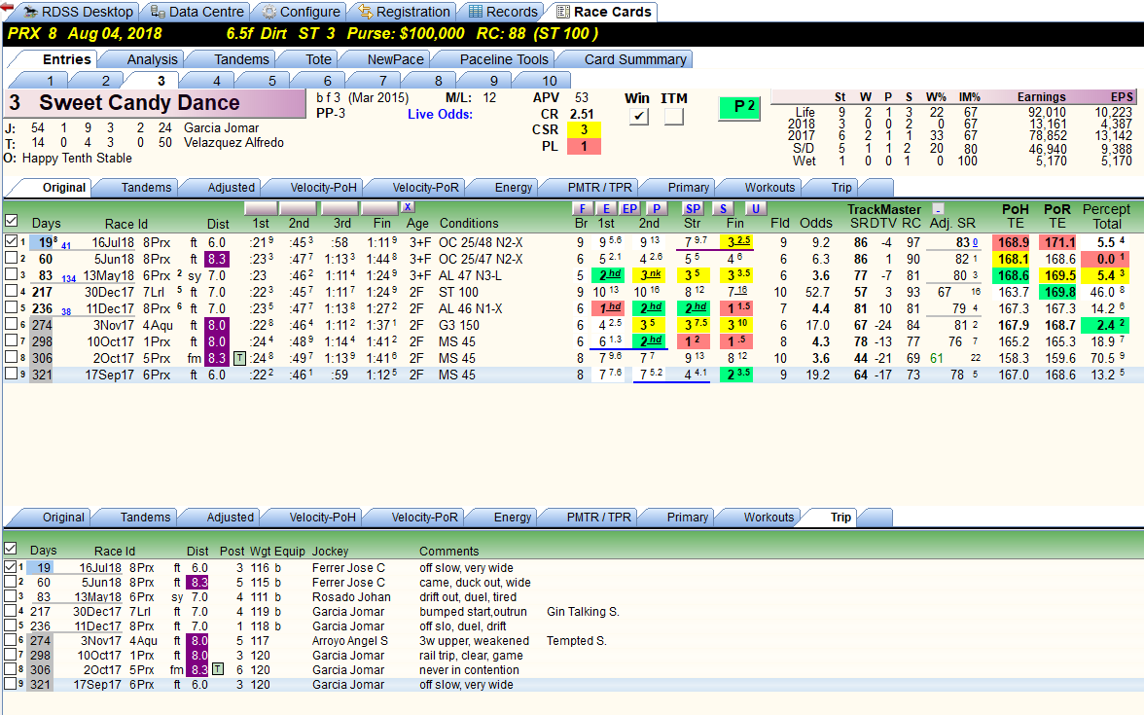
Task: Open the Registration tab
Action: tap(404, 12)
